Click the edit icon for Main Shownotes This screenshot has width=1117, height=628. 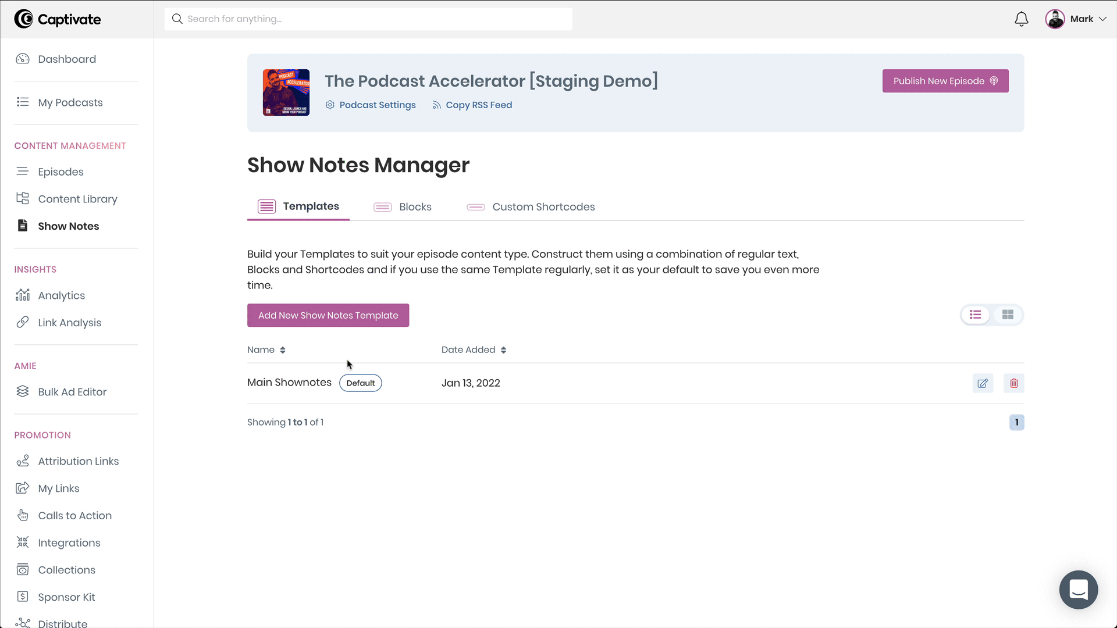[983, 383]
